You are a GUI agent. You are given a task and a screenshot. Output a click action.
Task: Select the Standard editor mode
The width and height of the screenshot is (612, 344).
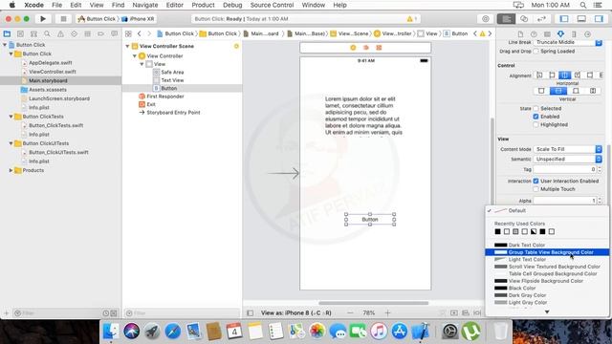click(x=506, y=19)
